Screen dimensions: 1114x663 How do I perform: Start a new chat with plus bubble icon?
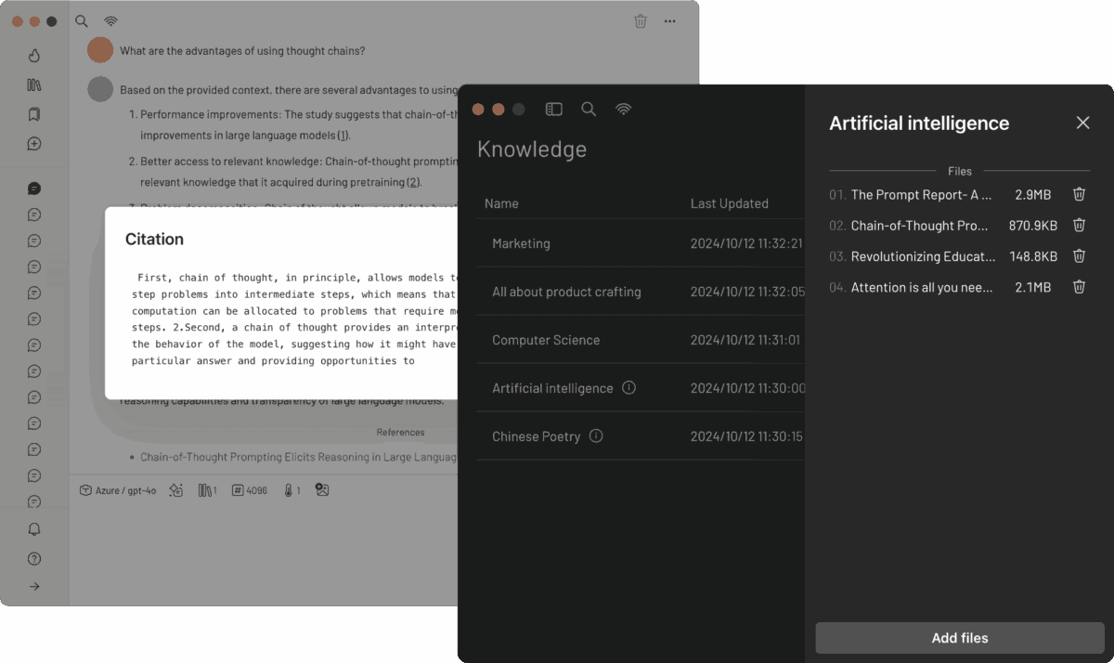coord(34,144)
